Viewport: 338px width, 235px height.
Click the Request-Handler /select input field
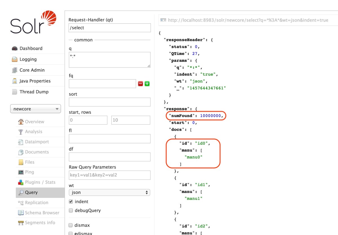pos(110,28)
